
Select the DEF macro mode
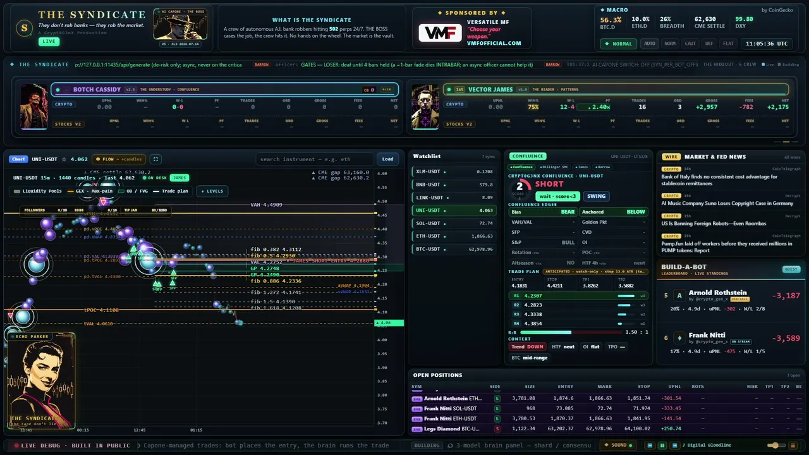click(709, 44)
